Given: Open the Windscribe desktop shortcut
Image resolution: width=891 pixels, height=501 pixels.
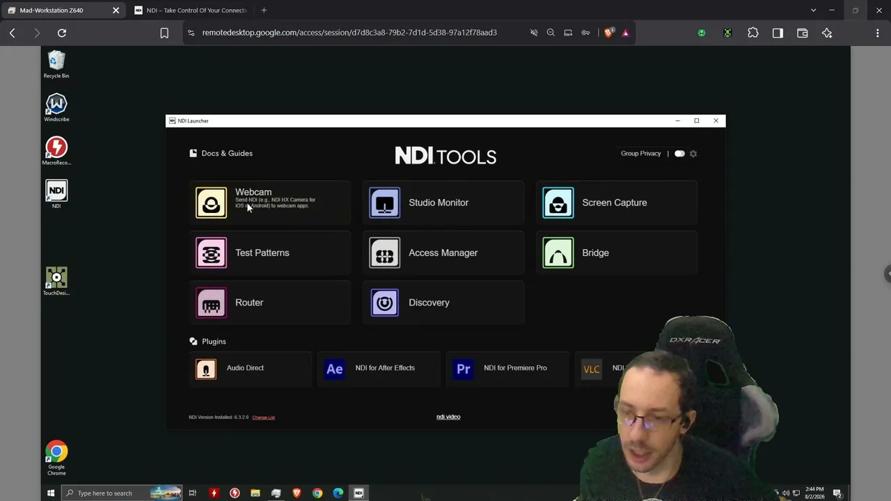Looking at the screenshot, I should tap(56, 108).
